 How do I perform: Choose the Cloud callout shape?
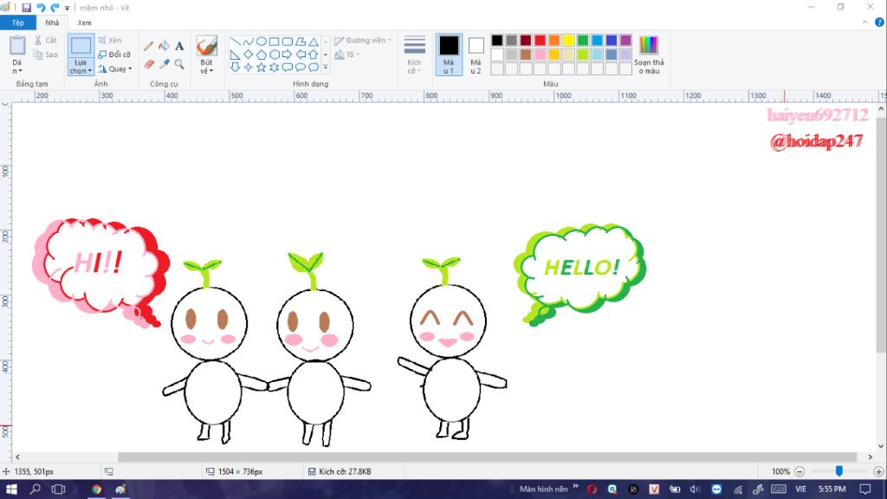(x=314, y=68)
